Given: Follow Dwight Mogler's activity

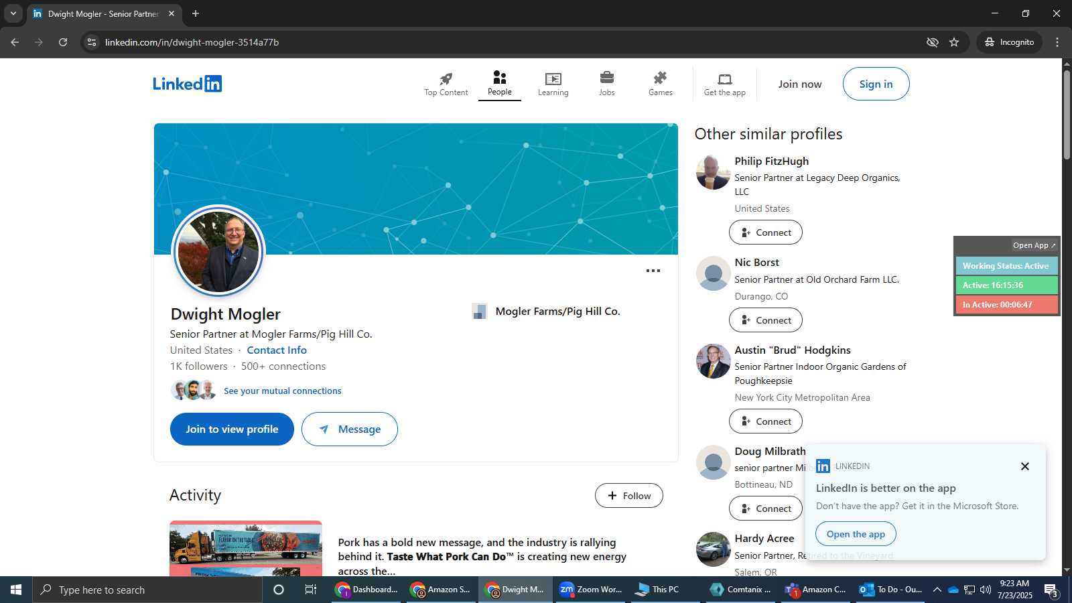Looking at the screenshot, I should (x=628, y=496).
